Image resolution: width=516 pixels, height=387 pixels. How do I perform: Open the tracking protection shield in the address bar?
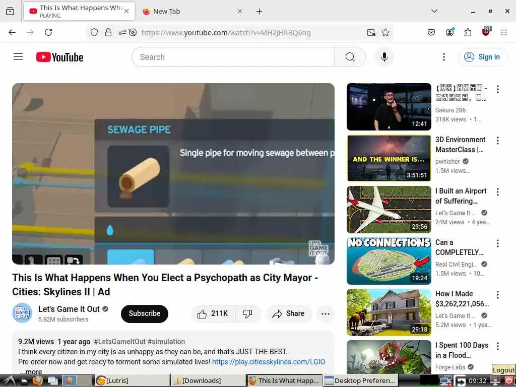[94, 33]
